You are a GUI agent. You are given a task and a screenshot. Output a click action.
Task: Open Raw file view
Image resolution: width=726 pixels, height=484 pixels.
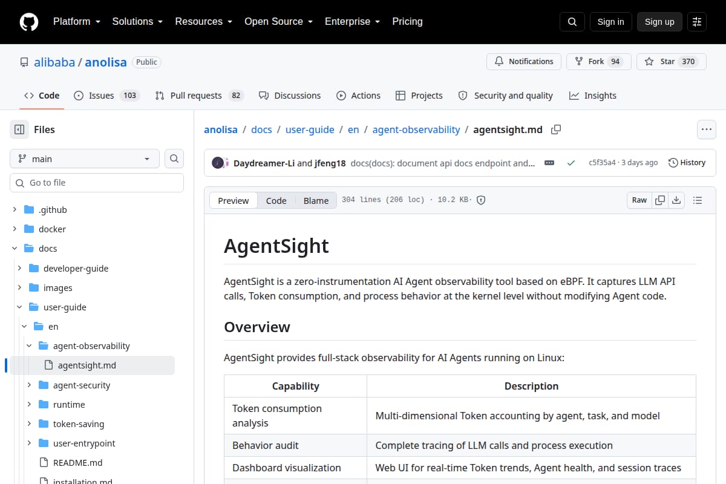pyautogui.click(x=639, y=200)
